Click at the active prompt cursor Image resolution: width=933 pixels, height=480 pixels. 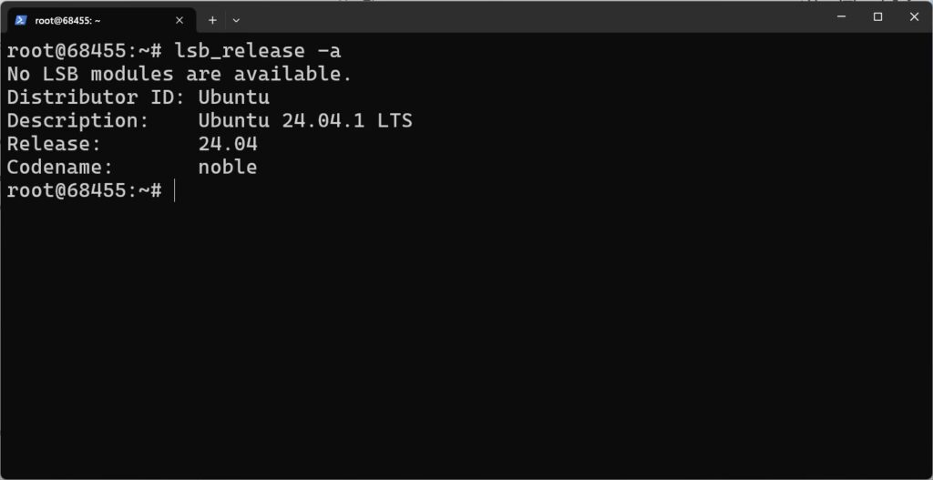(173, 190)
